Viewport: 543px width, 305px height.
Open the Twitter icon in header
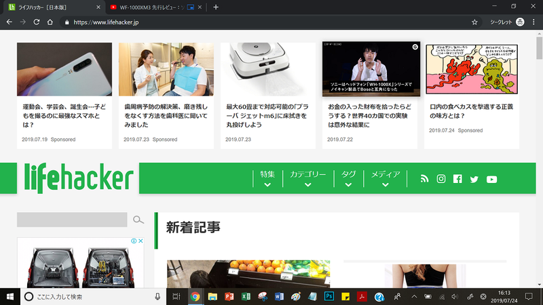coord(474,179)
